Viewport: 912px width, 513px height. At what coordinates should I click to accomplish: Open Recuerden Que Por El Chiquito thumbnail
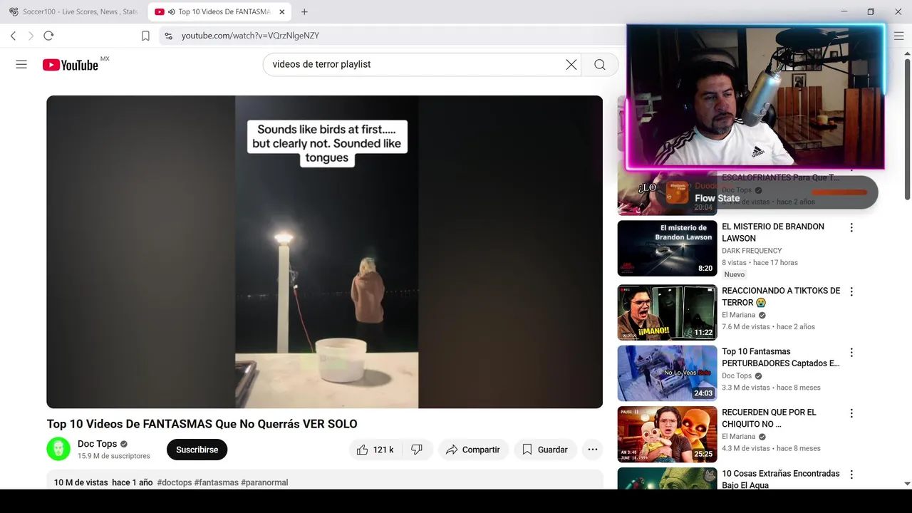point(667,434)
